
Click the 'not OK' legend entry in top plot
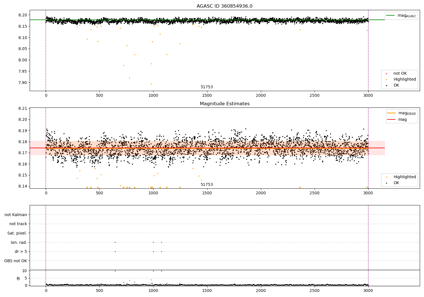point(400,74)
